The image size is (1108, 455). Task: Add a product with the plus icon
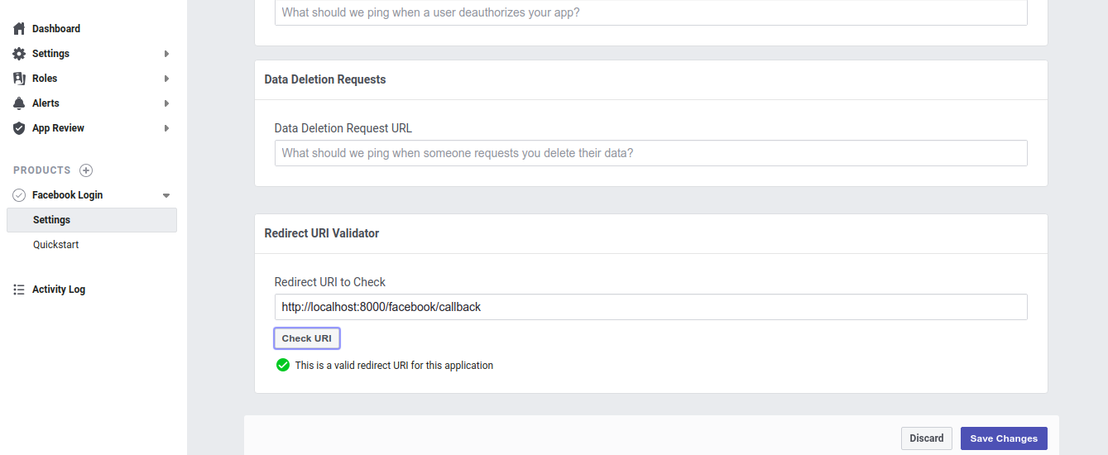click(x=86, y=170)
